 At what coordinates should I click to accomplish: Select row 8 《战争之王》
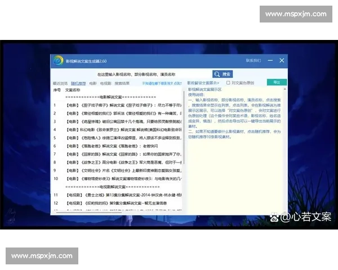pos(117,163)
